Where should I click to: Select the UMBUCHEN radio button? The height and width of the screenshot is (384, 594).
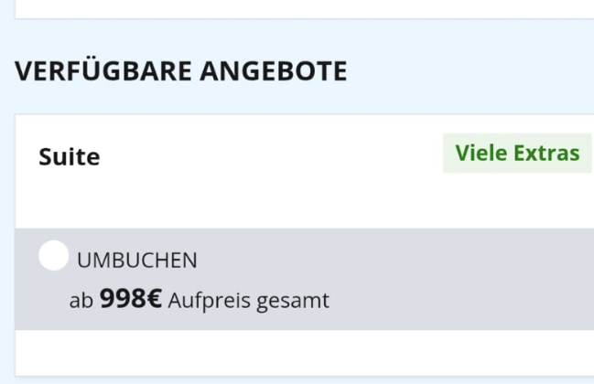[54, 255]
